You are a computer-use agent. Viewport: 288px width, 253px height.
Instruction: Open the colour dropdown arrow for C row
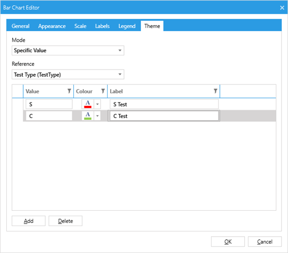(98, 116)
